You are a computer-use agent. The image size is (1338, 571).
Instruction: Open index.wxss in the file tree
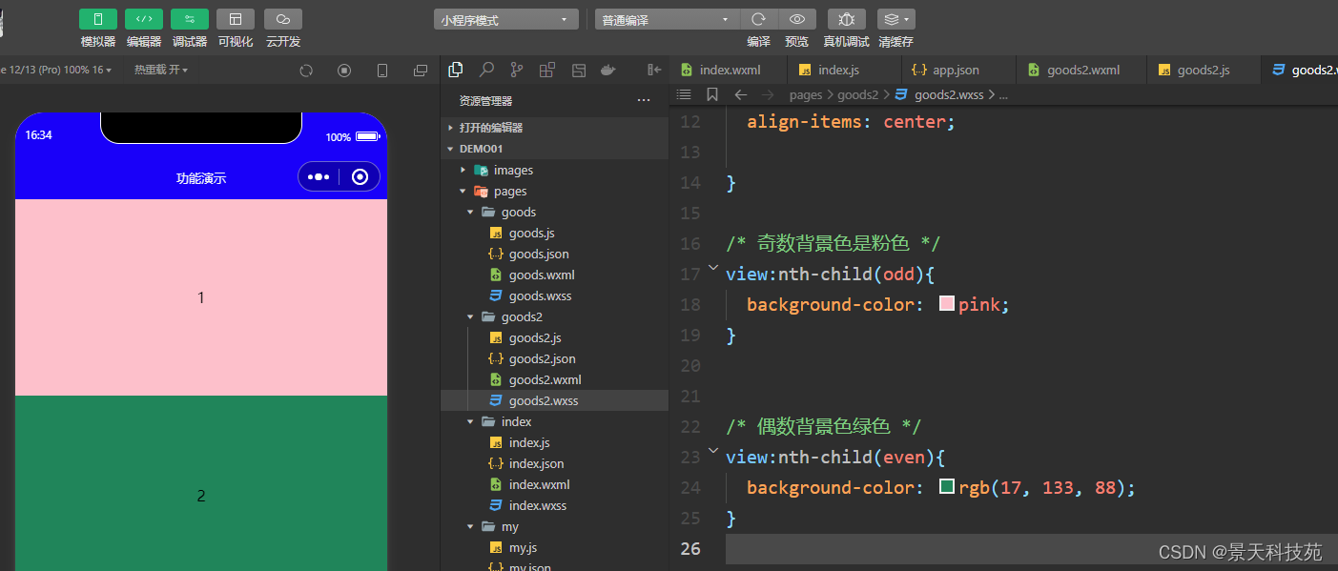(x=554, y=505)
